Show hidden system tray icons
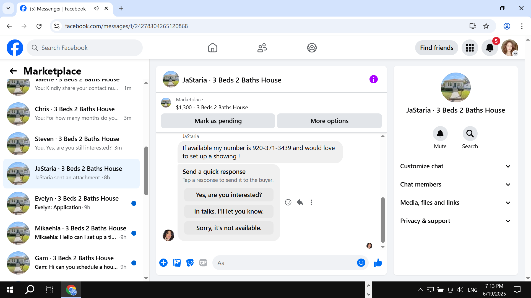The height and width of the screenshot is (298, 531). click(x=420, y=290)
